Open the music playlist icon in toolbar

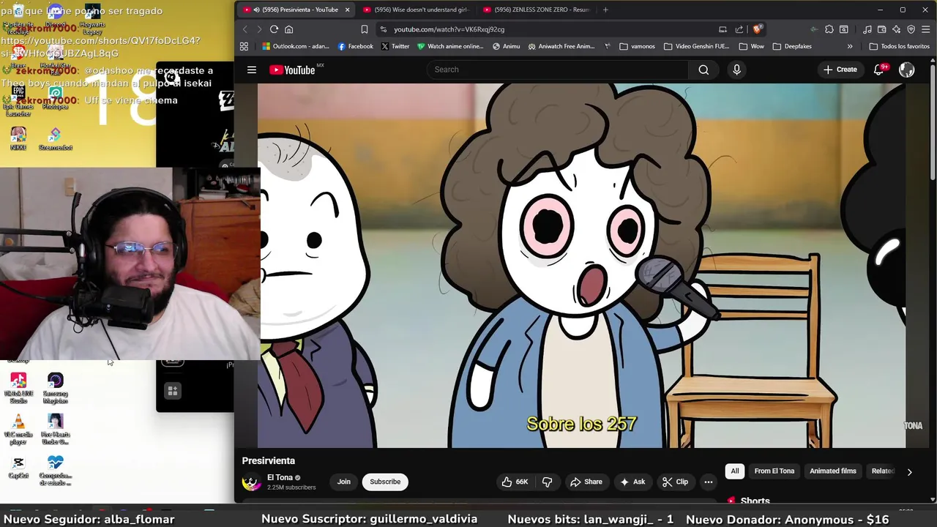tap(867, 29)
